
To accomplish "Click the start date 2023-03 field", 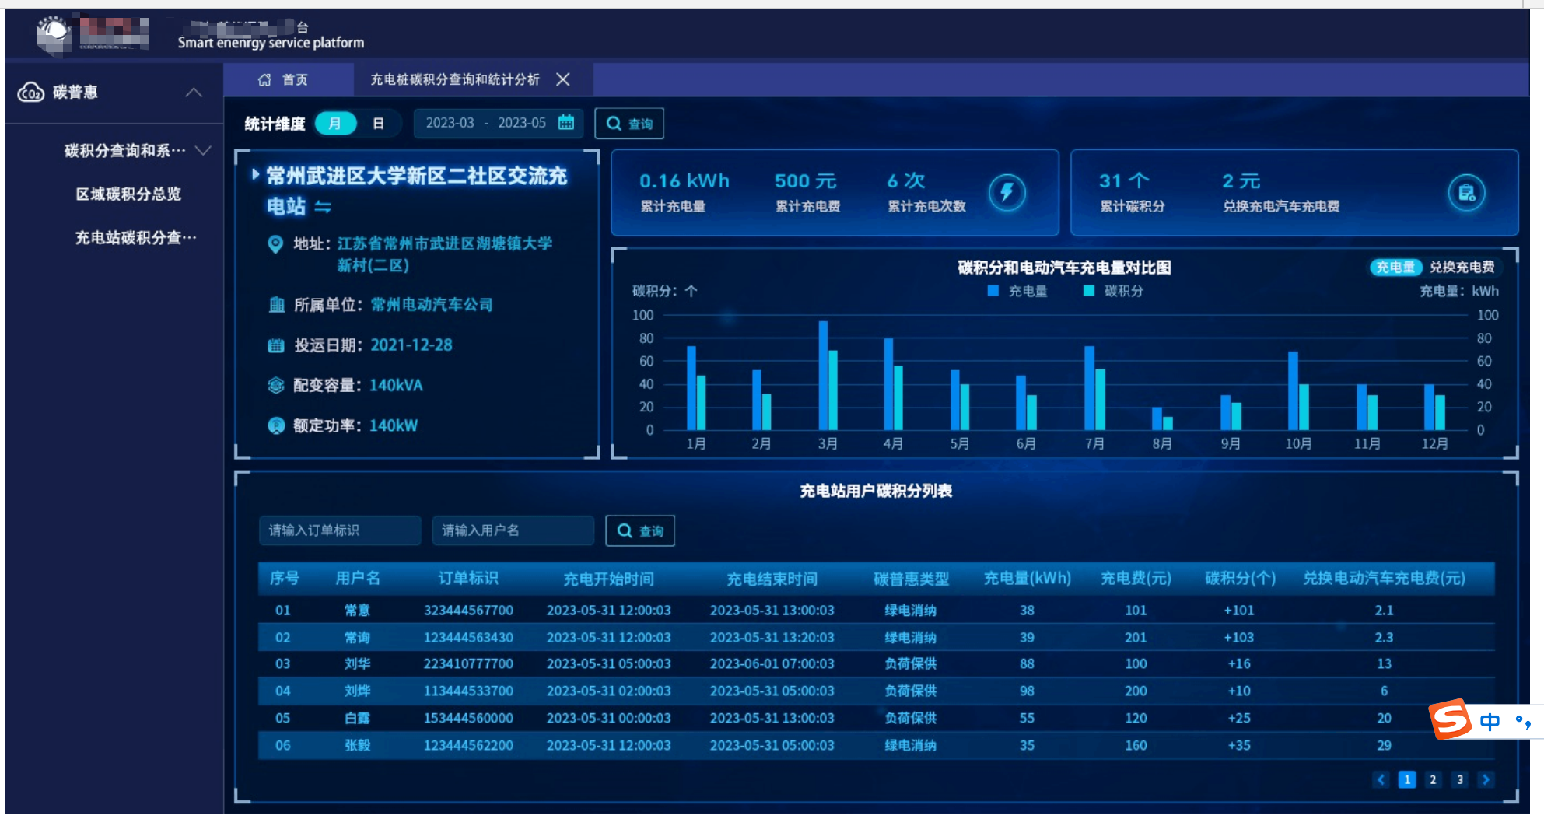I will tap(450, 123).
